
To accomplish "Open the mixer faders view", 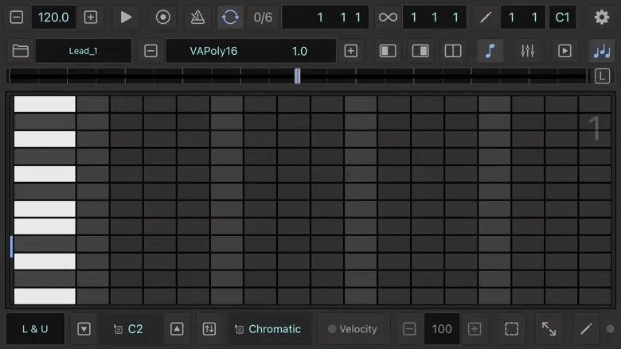I will pos(527,51).
